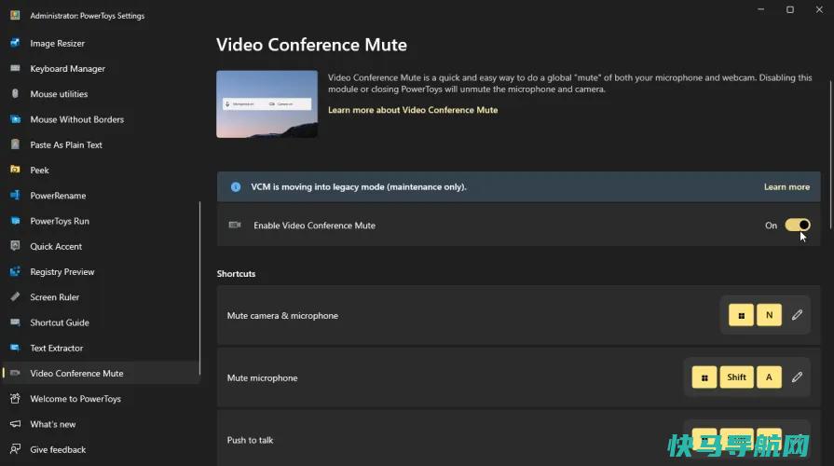The height and width of the screenshot is (466, 834).
Task: Click the camera icon beside Enable Video Conference Mute
Action: point(235,225)
